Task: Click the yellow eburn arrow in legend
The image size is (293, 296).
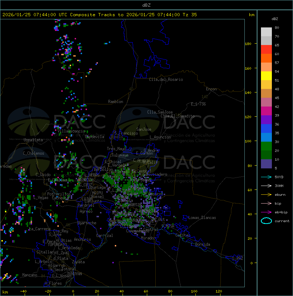Action: click(266, 195)
